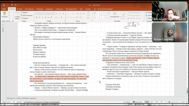Toggle strikethrough (abc) formatting

[48, 17]
